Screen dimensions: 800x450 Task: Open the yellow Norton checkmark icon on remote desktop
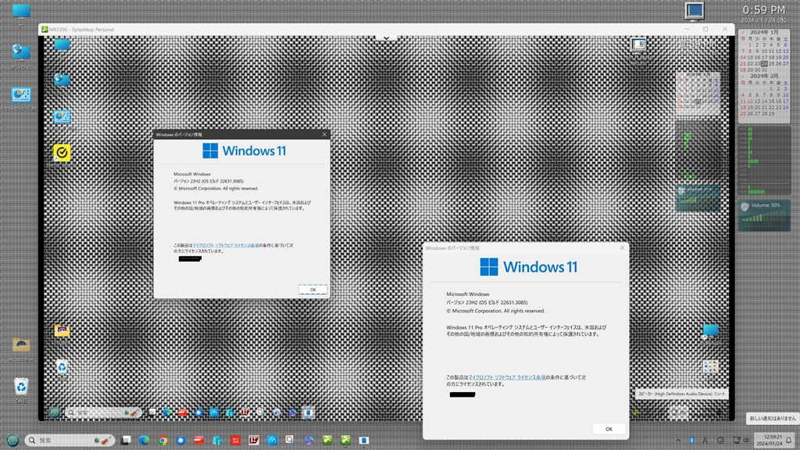pos(62,152)
